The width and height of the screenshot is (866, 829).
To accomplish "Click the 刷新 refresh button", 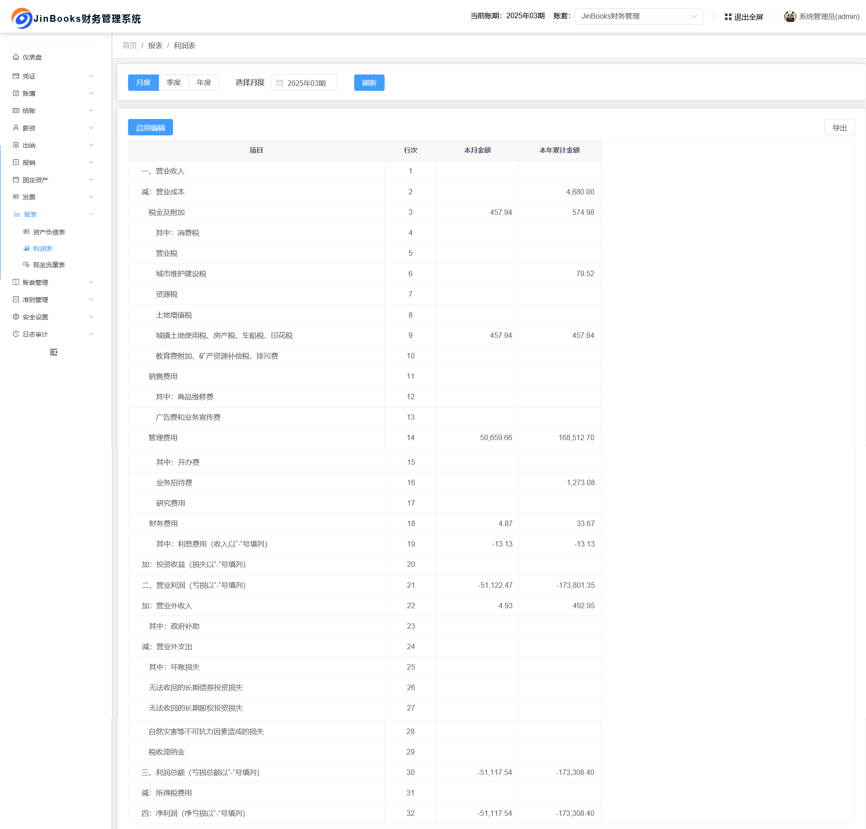I will click(369, 83).
